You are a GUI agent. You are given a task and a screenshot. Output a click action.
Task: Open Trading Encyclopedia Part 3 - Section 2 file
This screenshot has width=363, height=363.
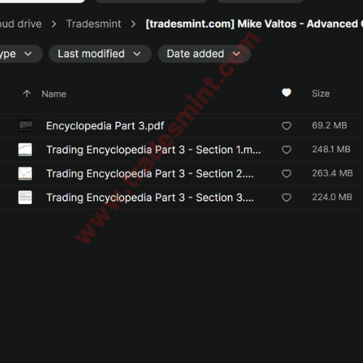[x=150, y=174]
